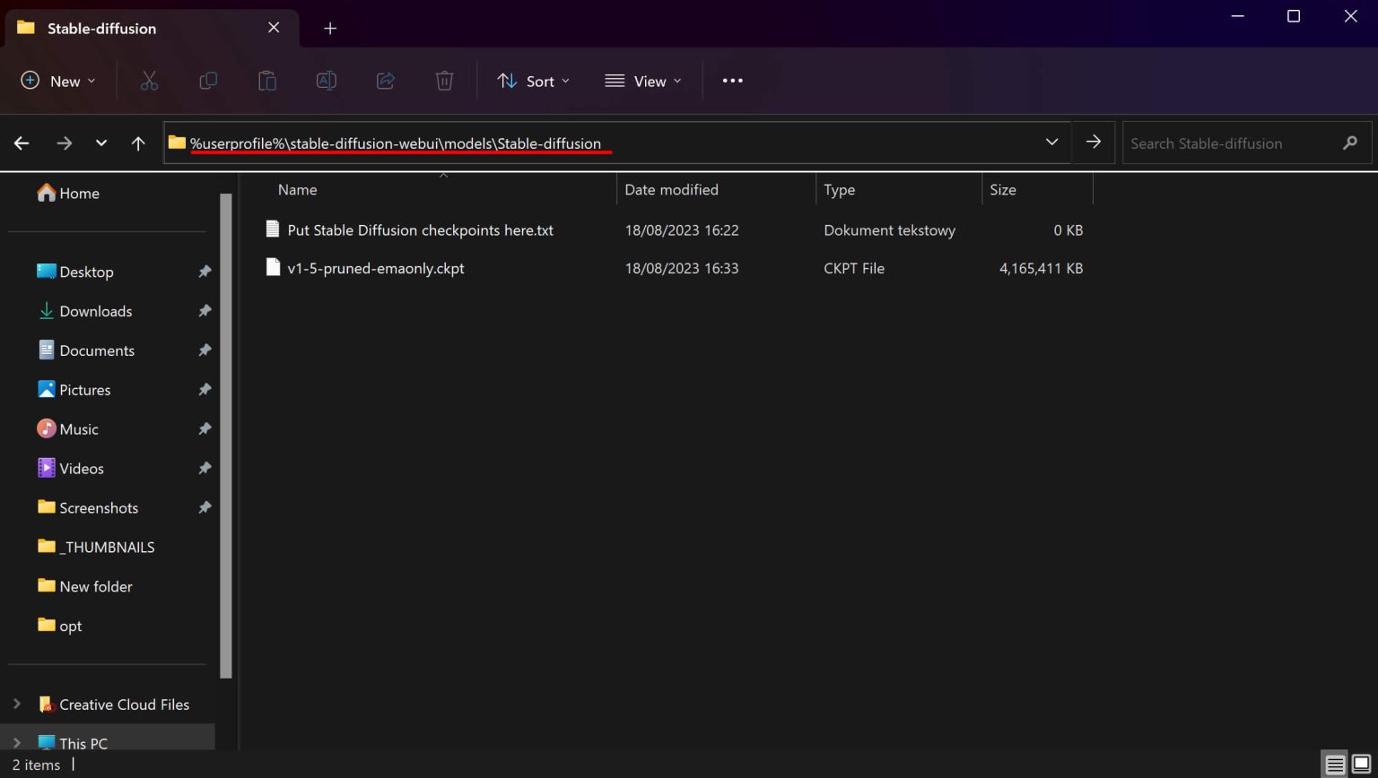Rename a file via the Rename toolbar icon
The width and height of the screenshot is (1378, 778).
coord(326,81)
